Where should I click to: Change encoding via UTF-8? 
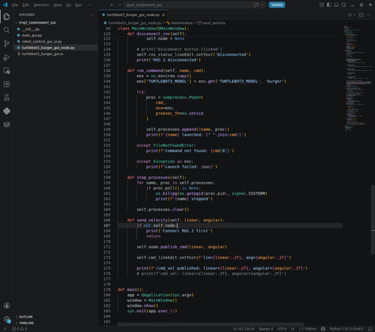tap(282, 329)
